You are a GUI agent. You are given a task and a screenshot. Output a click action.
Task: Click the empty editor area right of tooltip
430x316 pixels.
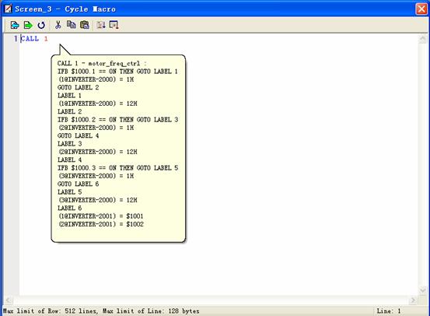(x=302, y=165)
